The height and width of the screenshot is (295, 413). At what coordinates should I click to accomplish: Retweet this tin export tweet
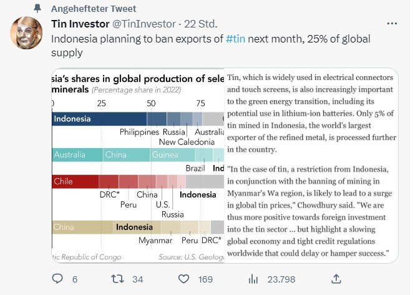pyautogui.click(x=116, y=279)
